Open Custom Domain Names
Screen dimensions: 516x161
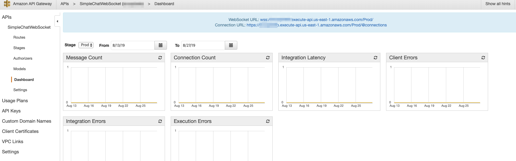(x=26, y=121)
